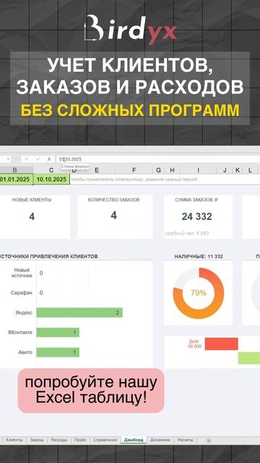Click the средний чек text
Image resolution: width=260 pixels, height=463 pixels.
point(187,233)
